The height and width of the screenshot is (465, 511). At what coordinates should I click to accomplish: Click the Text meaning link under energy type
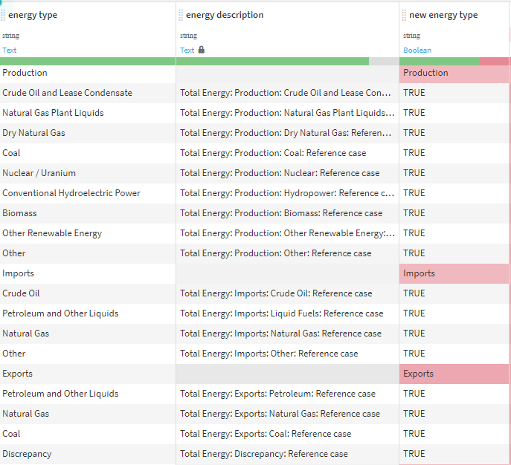point(9,50)
